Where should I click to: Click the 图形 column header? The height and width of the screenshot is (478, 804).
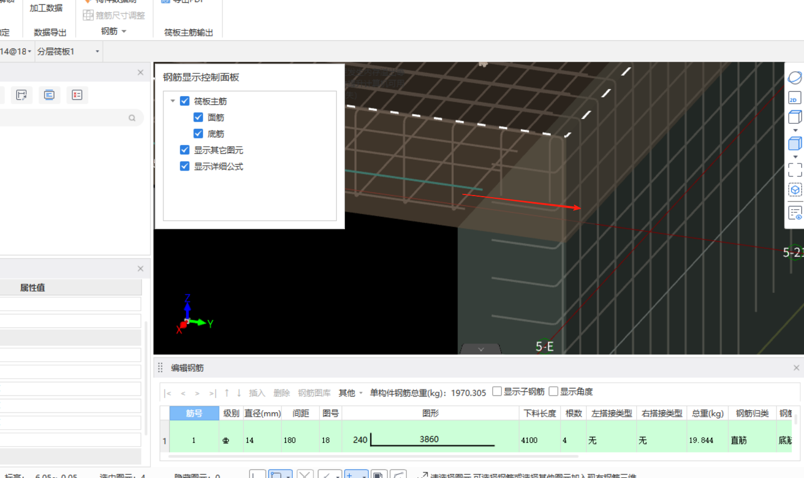click(430, 413)
